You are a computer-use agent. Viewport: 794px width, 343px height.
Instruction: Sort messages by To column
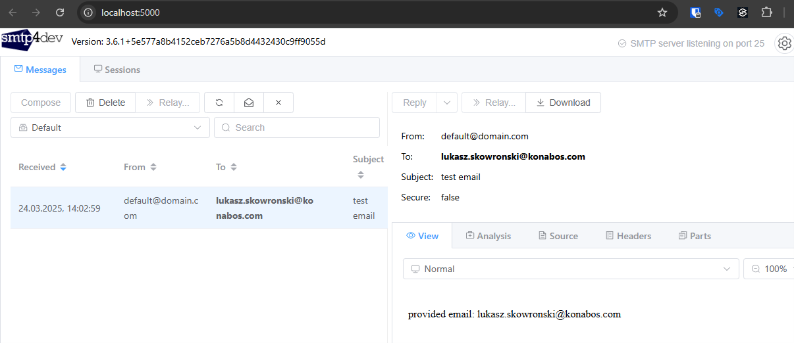tap(234, 168)
